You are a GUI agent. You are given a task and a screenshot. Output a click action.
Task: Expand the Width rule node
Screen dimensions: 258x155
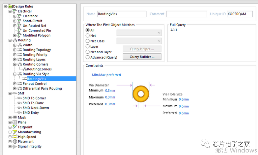pos(15,45)
